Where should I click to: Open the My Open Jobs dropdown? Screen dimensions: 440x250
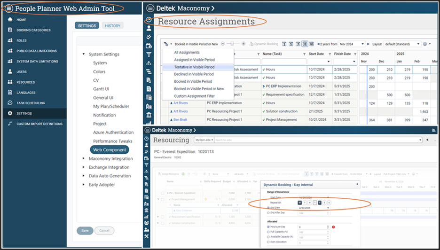click(204, 140)
